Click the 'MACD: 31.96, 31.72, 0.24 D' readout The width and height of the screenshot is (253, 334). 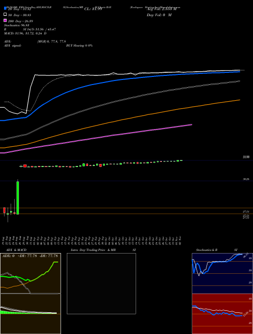(25, 33)
